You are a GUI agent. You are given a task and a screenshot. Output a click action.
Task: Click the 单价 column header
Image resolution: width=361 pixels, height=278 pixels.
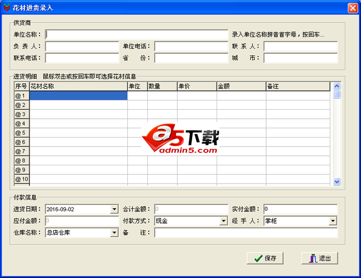click(197, 87)
